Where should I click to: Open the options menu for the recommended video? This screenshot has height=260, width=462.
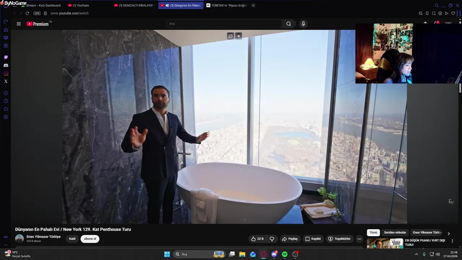(452, 241)
